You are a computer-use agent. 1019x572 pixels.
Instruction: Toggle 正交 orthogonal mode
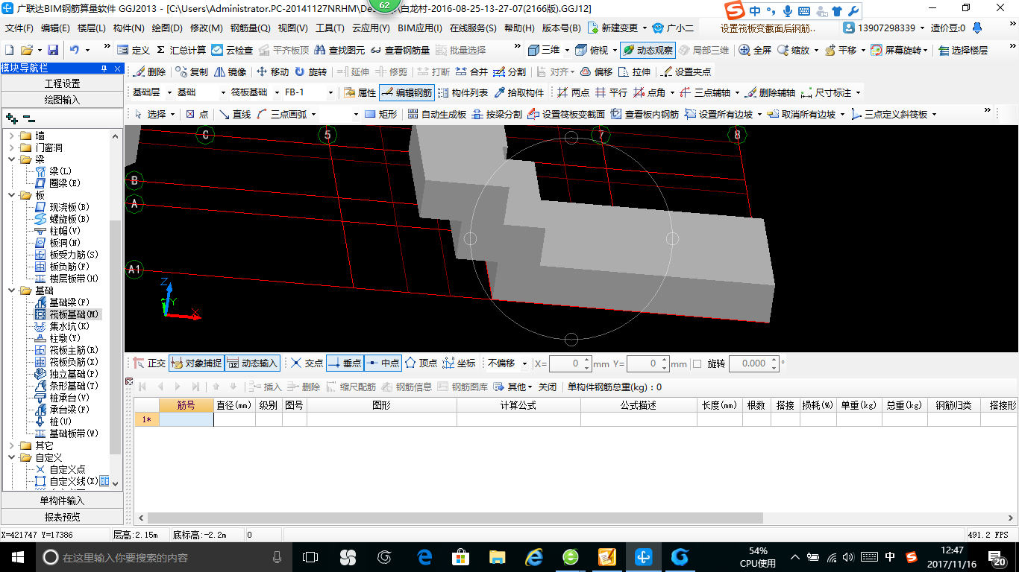tap(149, 363)
